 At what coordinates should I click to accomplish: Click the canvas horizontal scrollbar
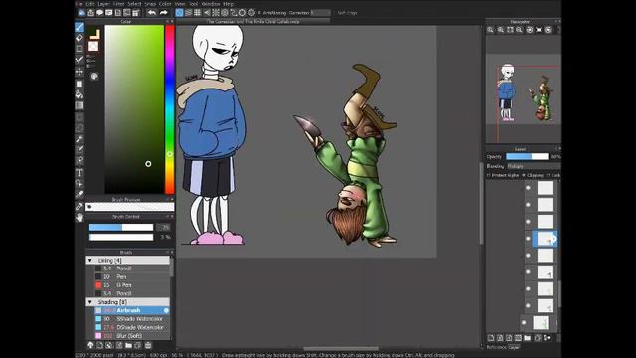click(x=341, y=349)
